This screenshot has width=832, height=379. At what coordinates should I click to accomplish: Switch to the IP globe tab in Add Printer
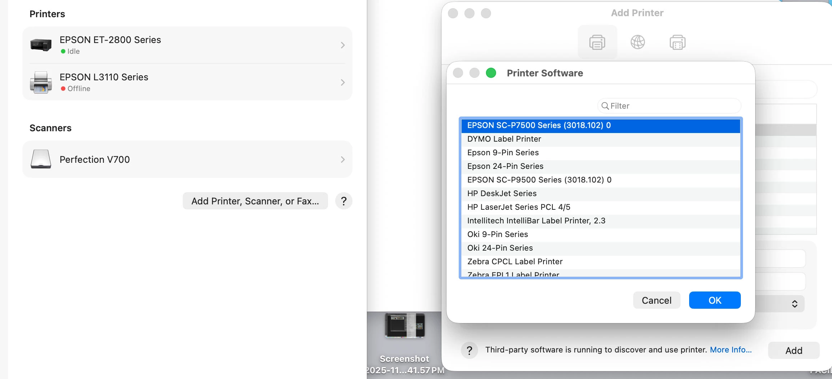pyautogui.click(x=638, y=42)
